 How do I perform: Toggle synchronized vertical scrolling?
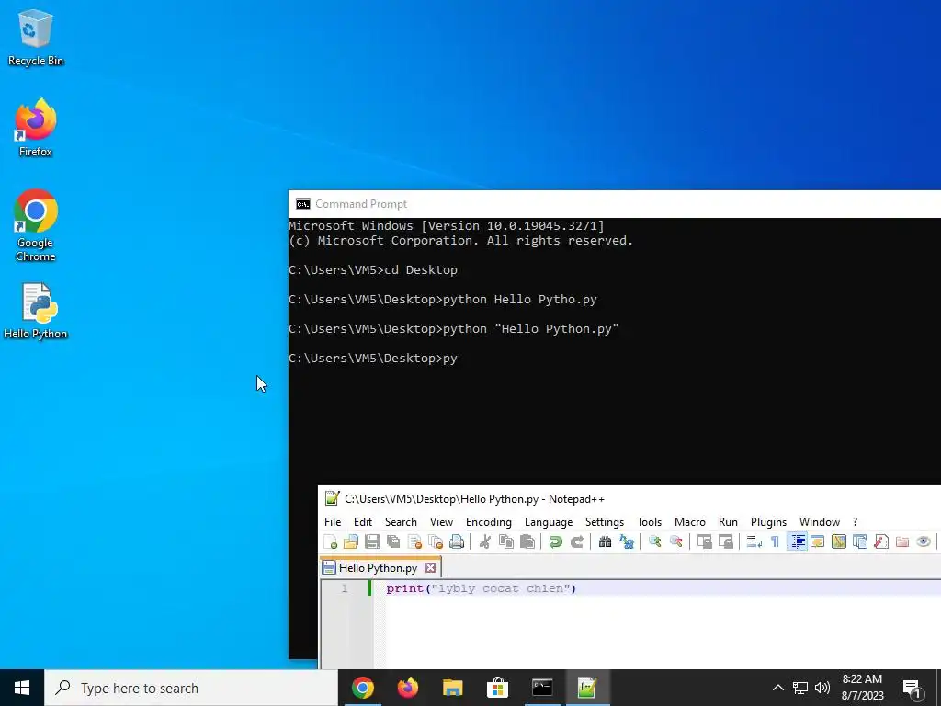705,542
